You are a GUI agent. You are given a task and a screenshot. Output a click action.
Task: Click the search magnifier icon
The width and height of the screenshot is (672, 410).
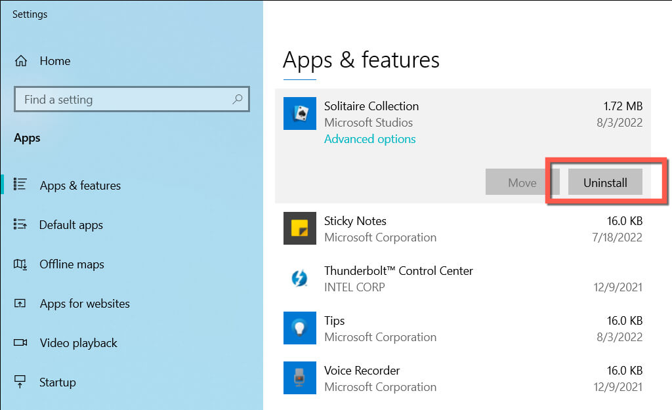(x=238, y=100)
